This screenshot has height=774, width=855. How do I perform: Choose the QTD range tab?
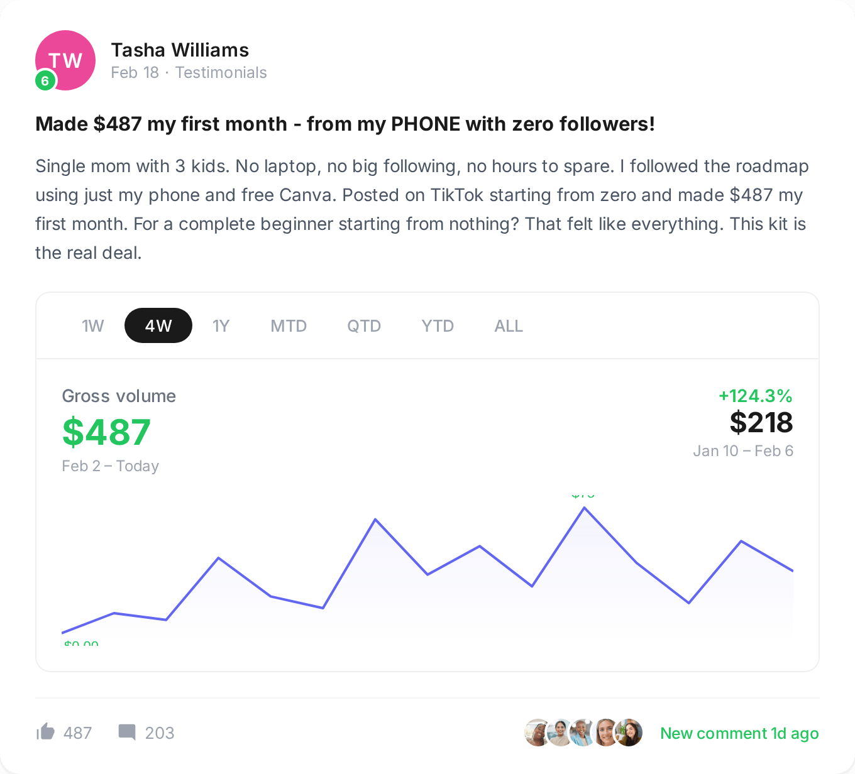[364, 326]
